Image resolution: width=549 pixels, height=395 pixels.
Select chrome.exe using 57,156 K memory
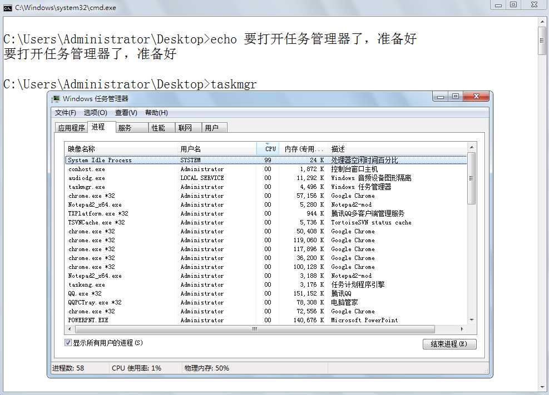pos(266,196)
